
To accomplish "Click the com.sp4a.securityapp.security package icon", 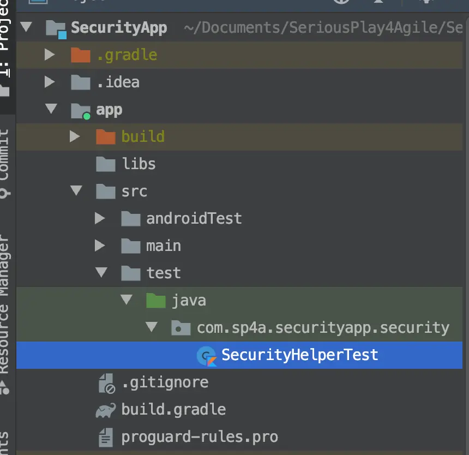I will 181,328.
